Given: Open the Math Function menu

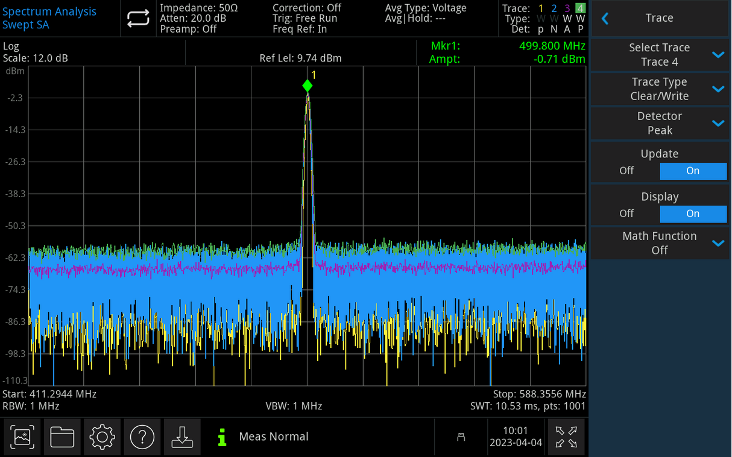Looking at the screenshot, I should 659,243.
